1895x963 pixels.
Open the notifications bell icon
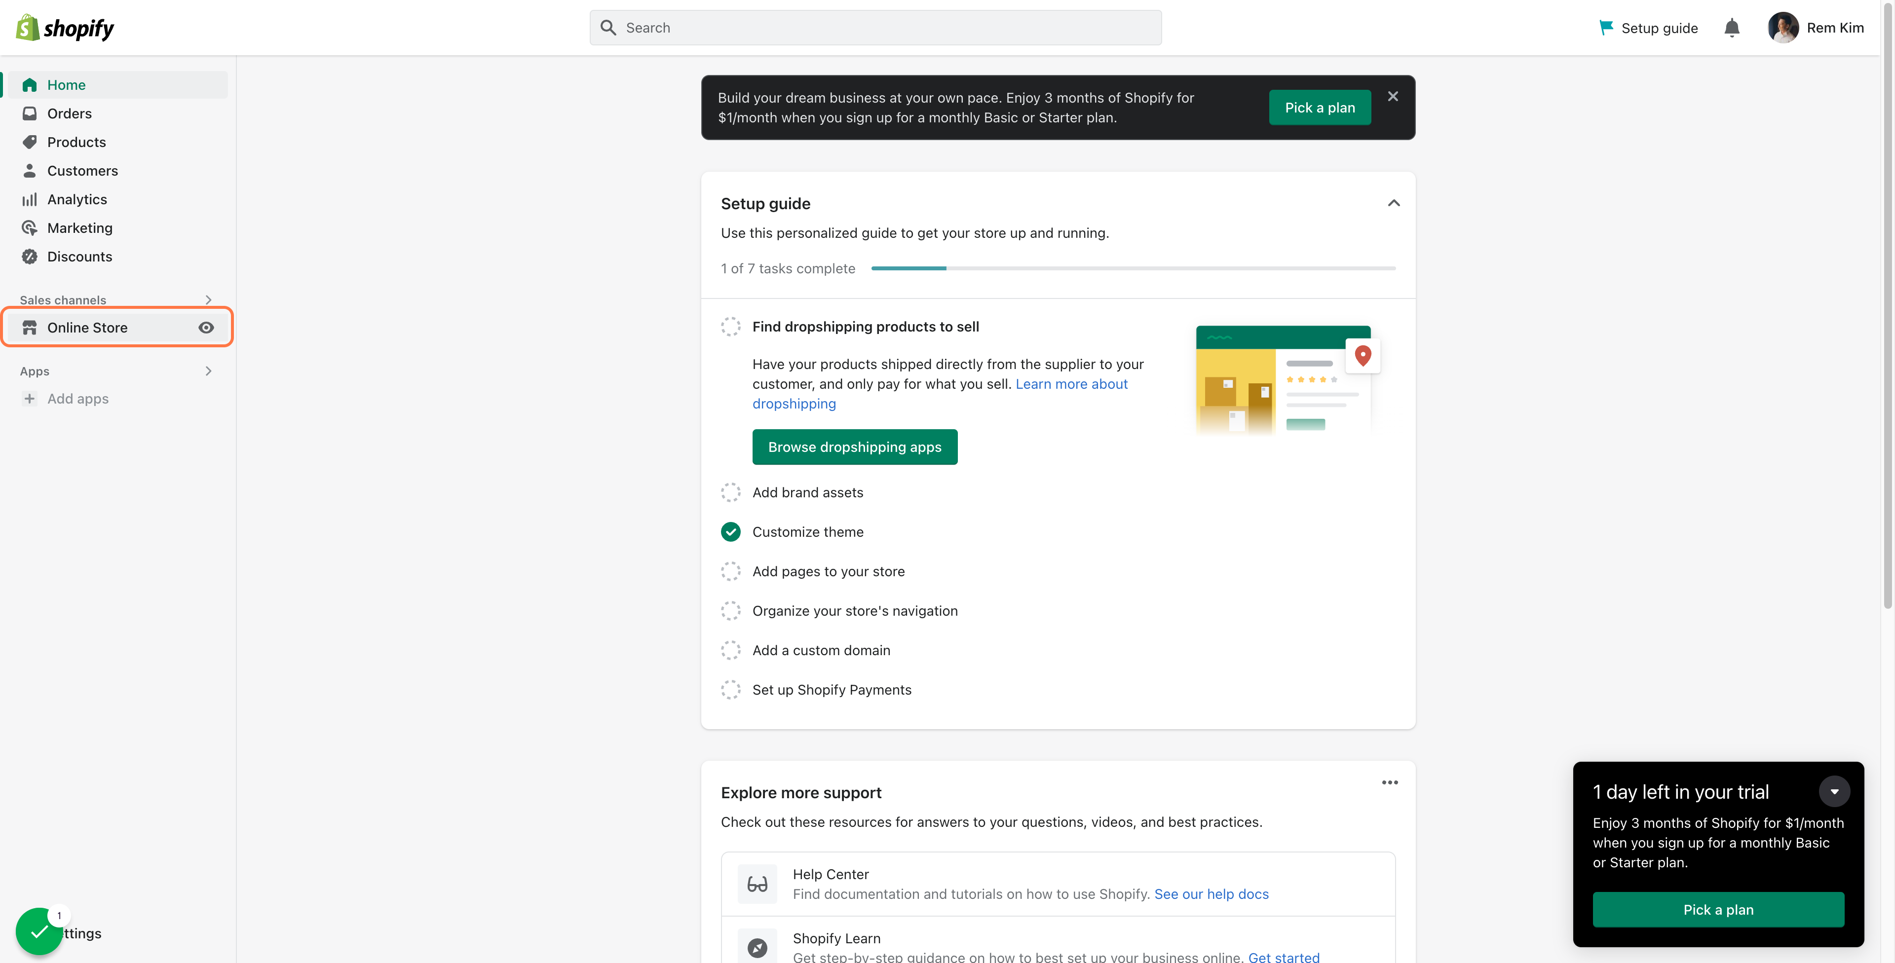1732,28
